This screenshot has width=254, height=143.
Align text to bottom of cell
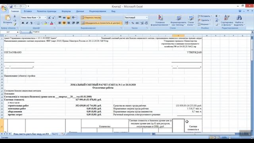click(x=68, y=17)
